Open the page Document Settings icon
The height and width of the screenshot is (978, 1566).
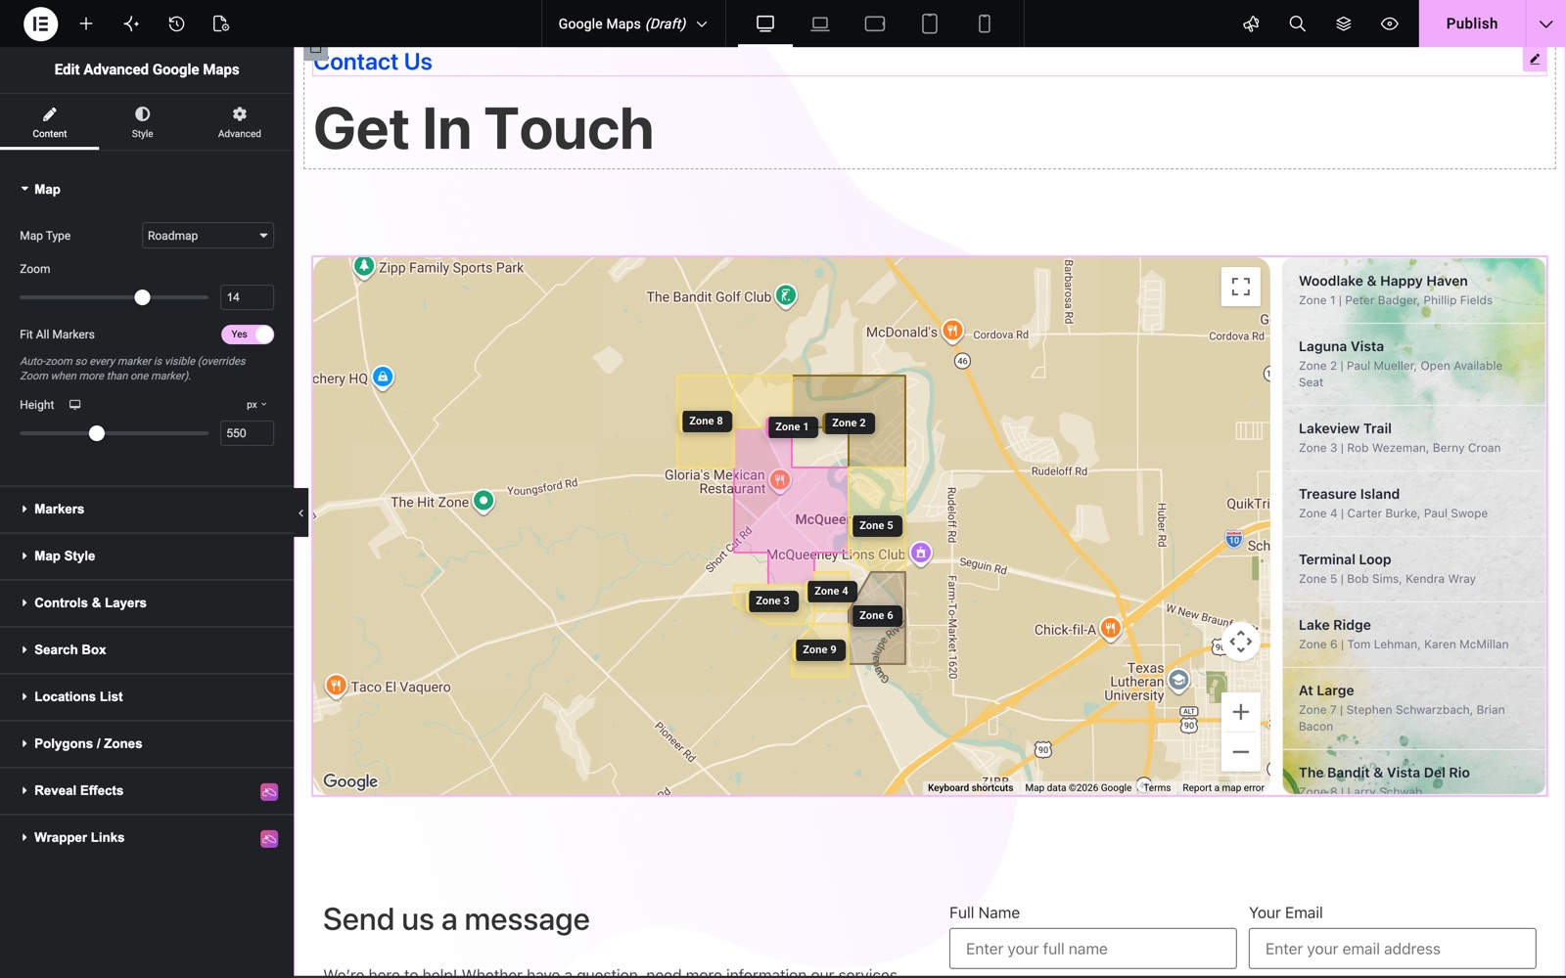pyautogui.click(x=221, y=23)
